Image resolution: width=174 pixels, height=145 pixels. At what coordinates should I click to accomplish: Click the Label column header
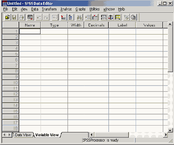(x=122, y=25)
